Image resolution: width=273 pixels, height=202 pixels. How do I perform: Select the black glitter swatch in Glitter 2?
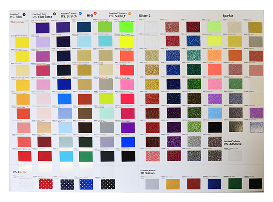pos(215,127)
